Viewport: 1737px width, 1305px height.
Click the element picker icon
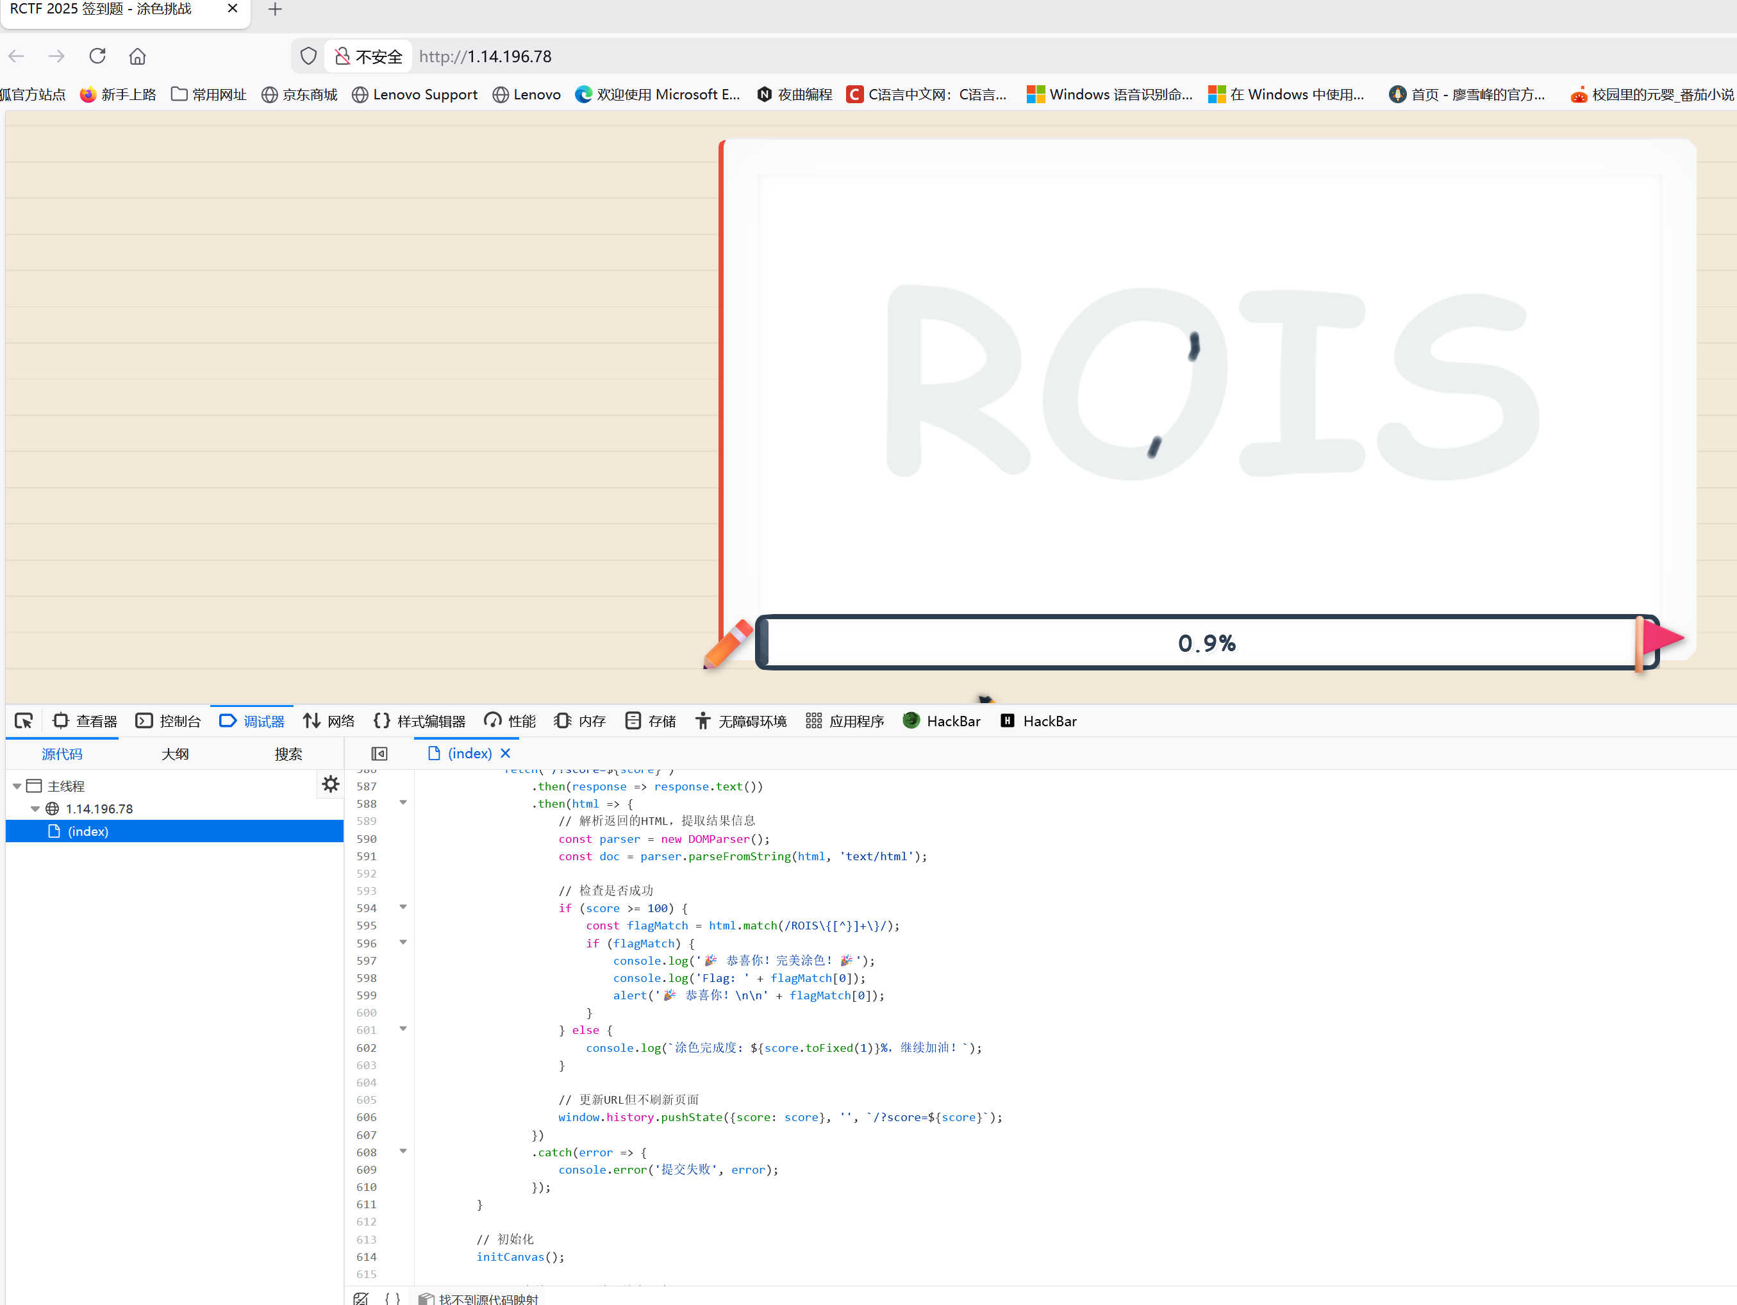click(x=24, y=721)
